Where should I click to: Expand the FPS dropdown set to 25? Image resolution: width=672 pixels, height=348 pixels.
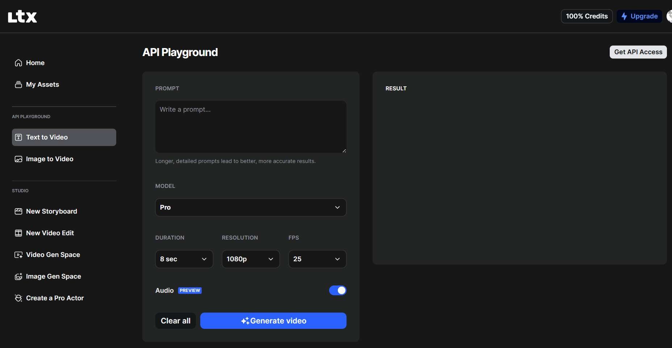pyautogui.click(x=317, y=259)
